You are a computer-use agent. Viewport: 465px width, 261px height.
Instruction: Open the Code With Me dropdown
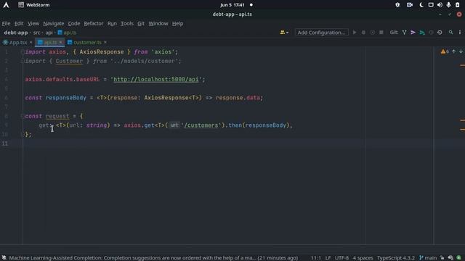(284, 32)
